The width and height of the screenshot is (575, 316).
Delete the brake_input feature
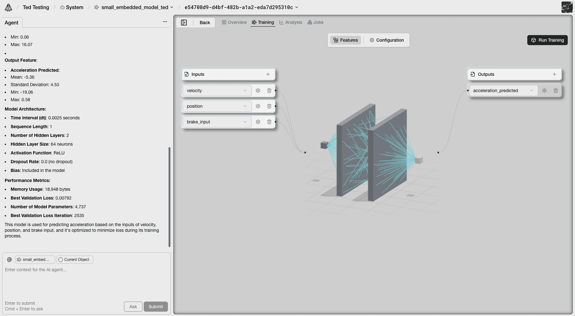[269, 122]
